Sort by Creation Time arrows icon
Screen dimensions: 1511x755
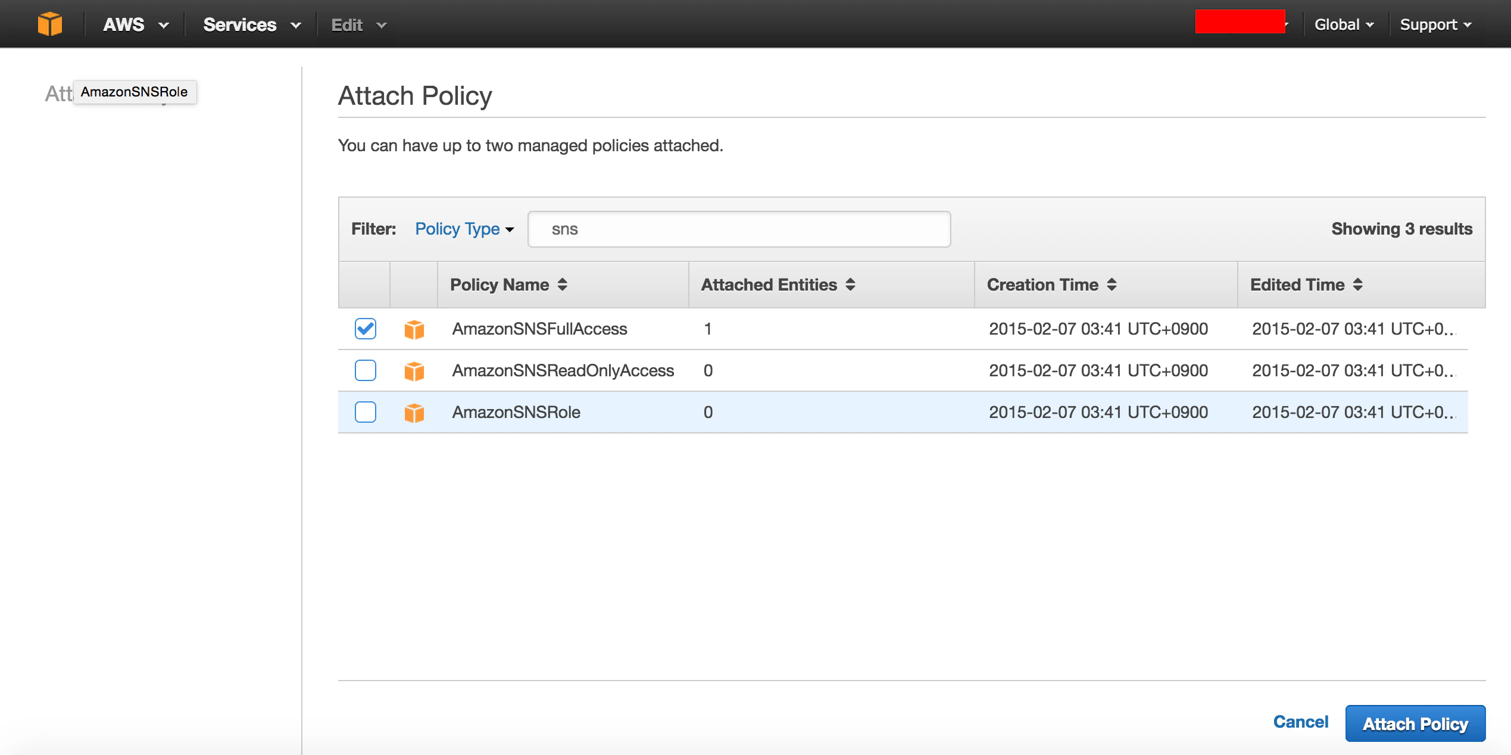(x=1112, y=285)
